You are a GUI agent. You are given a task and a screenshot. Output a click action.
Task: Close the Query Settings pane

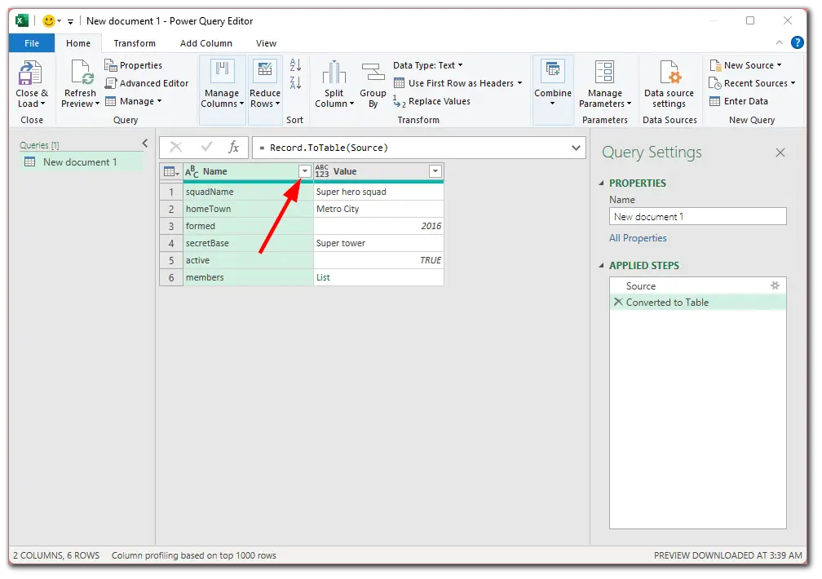780,152
